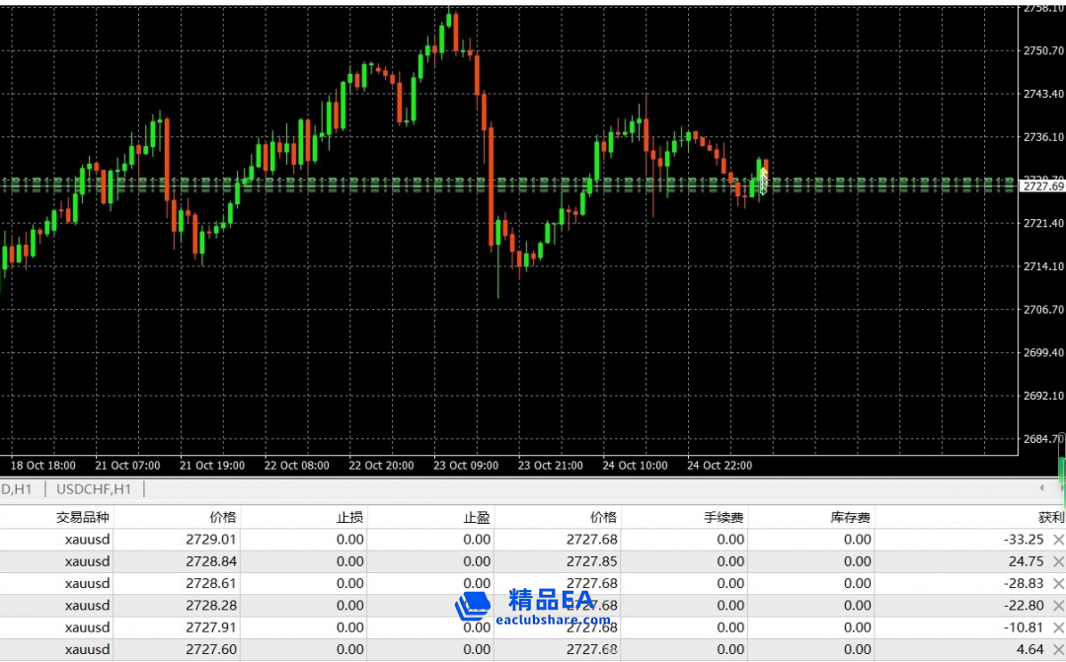The image size is (1066, 662).
Task: Switch to the USDCHF,H1 chart tab
Action: tap(95, 488)
